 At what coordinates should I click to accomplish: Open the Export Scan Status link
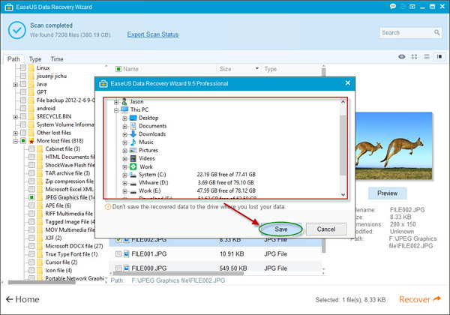tap(153, 34)
